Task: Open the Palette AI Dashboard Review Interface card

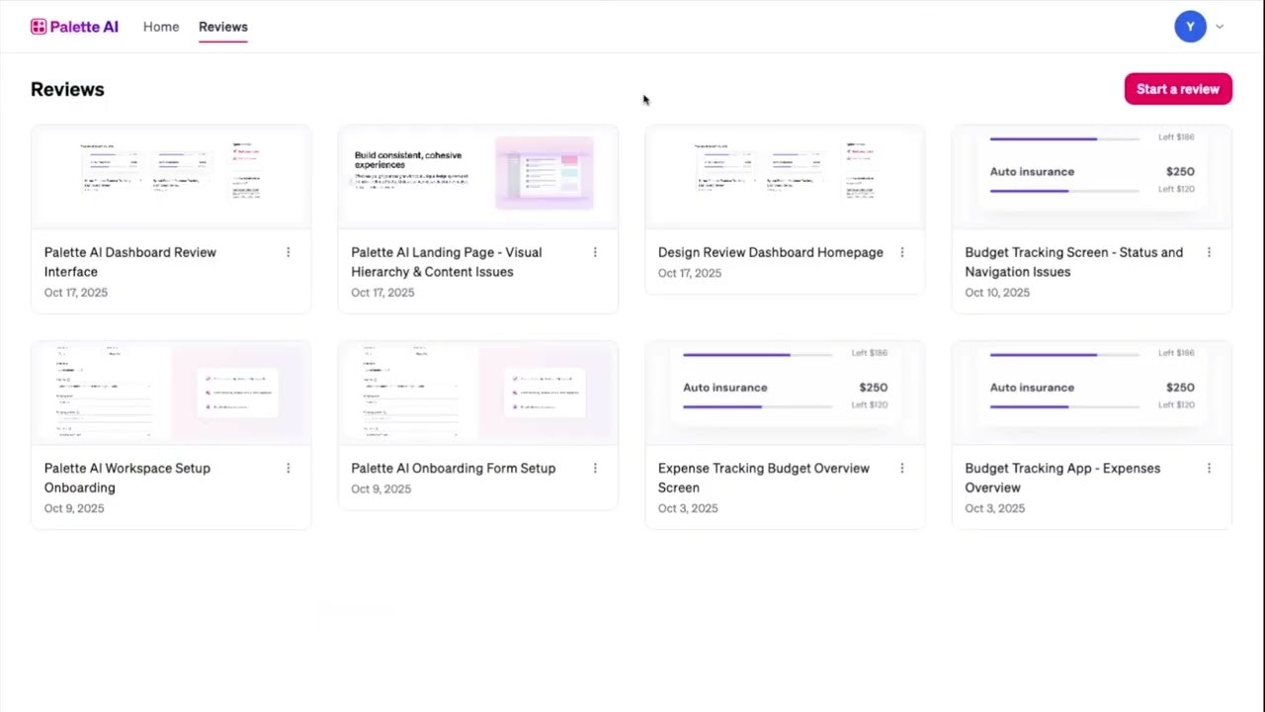Action: [x=170, y=178]
